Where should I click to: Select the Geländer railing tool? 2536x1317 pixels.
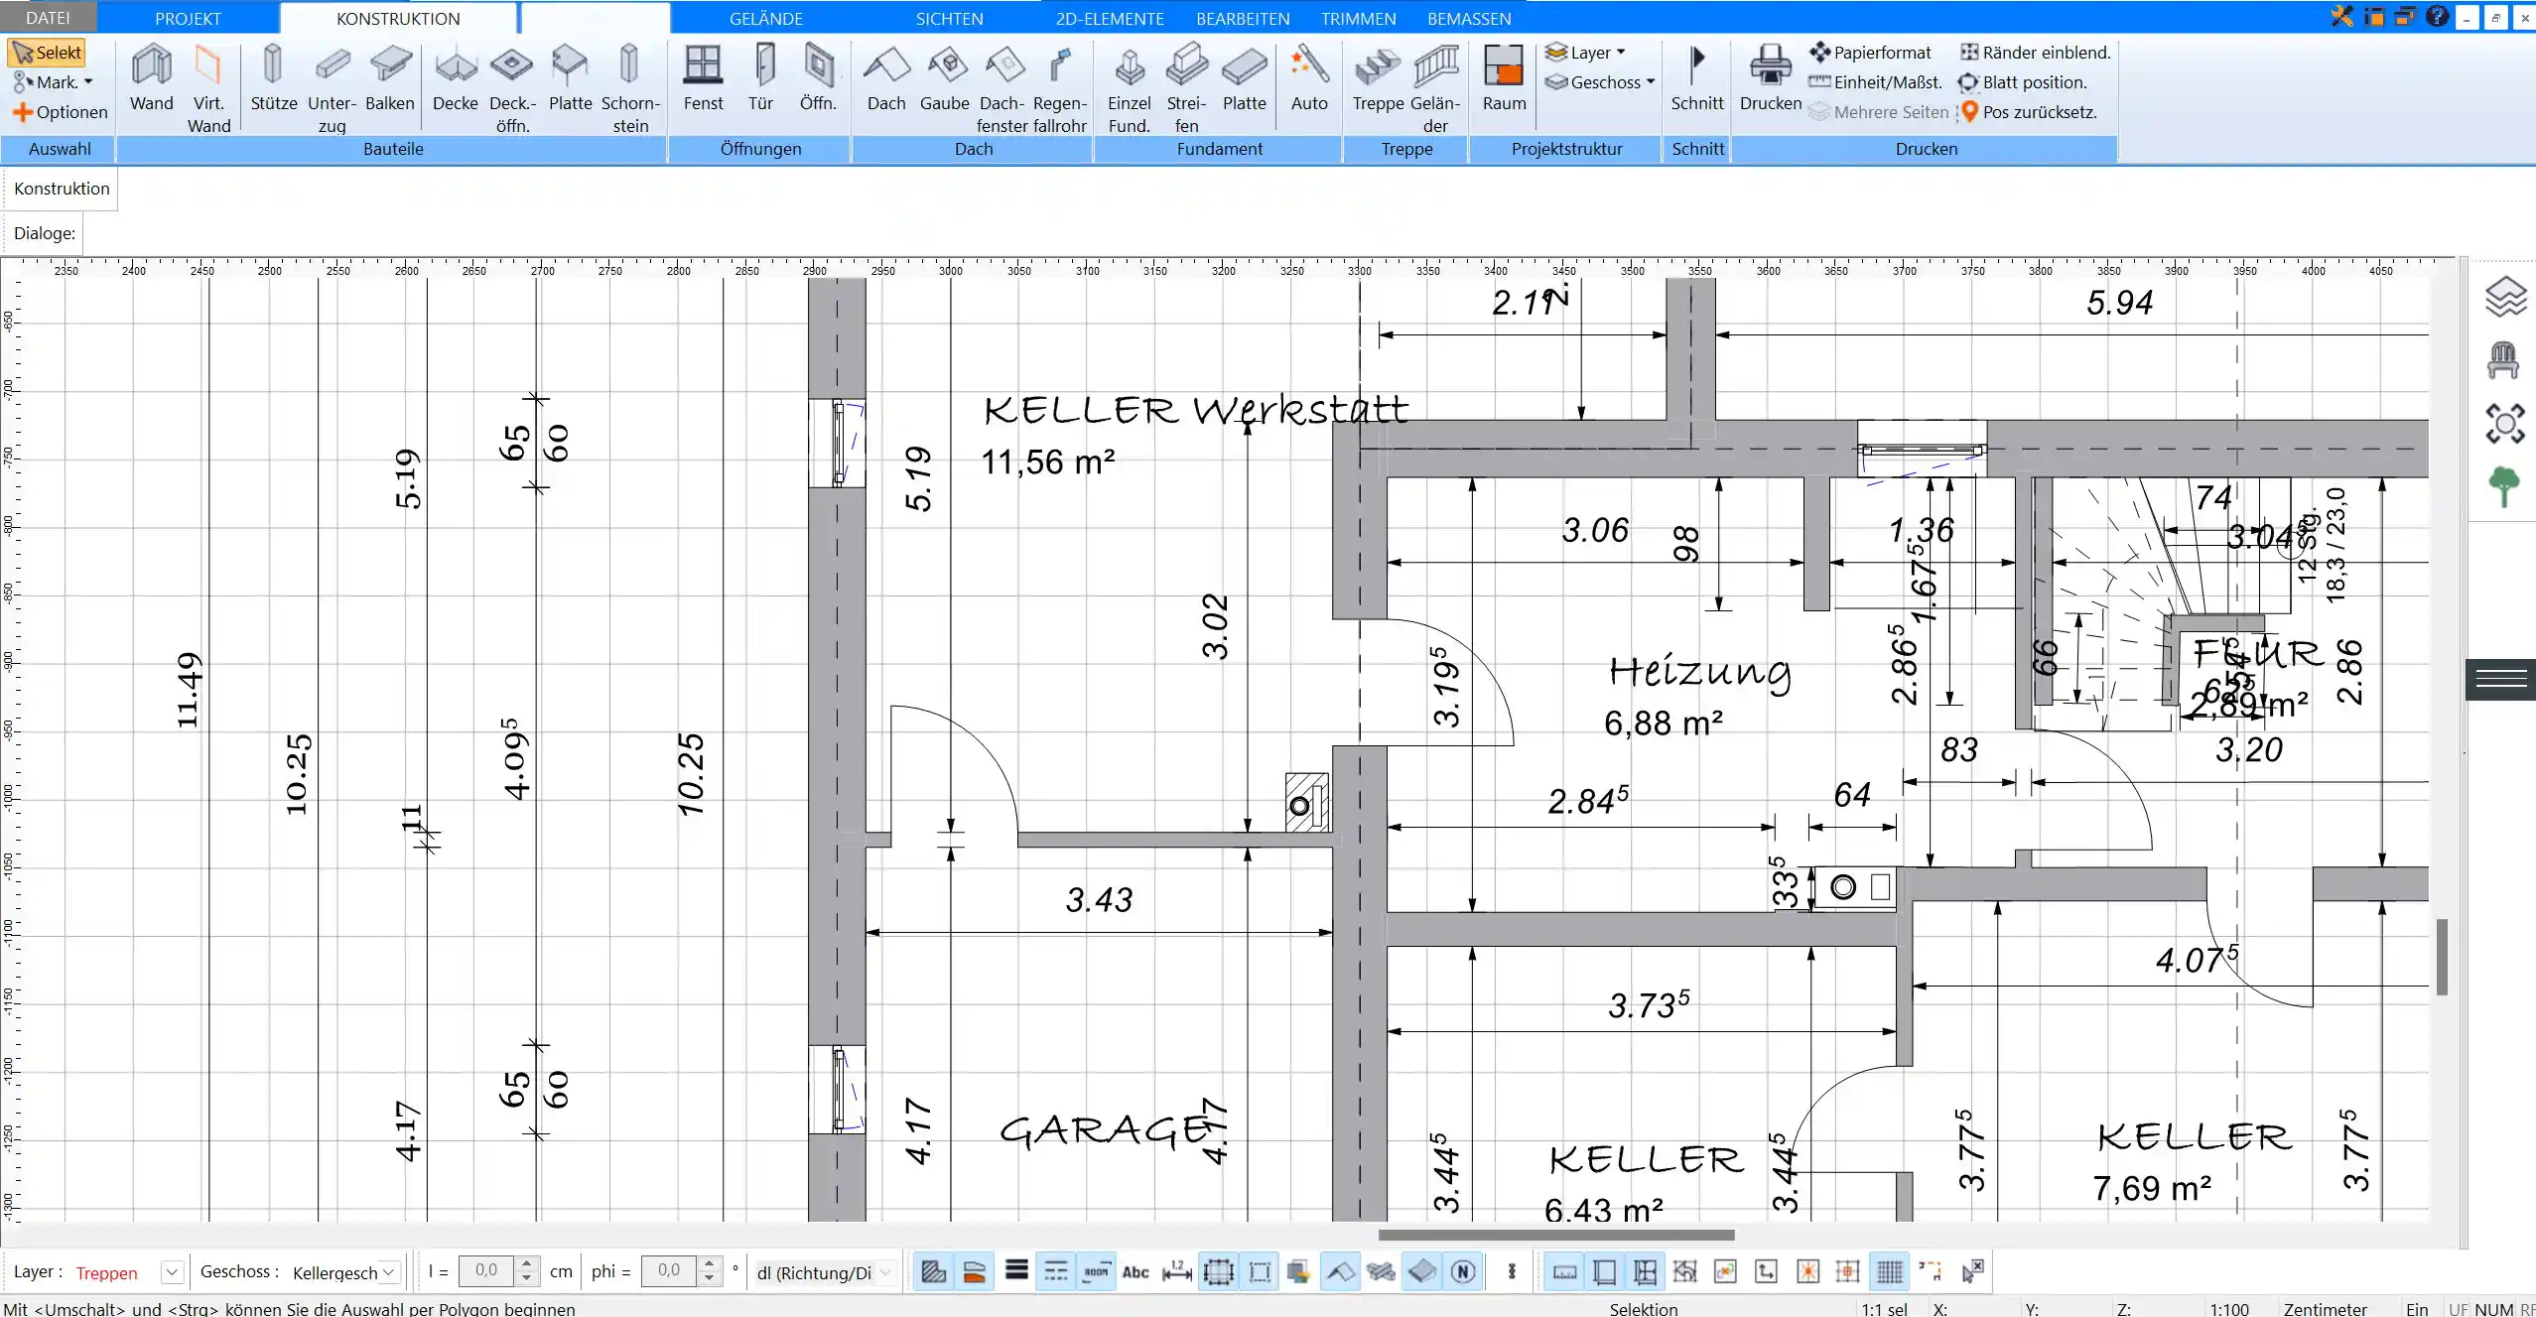tap(1435, 88)
